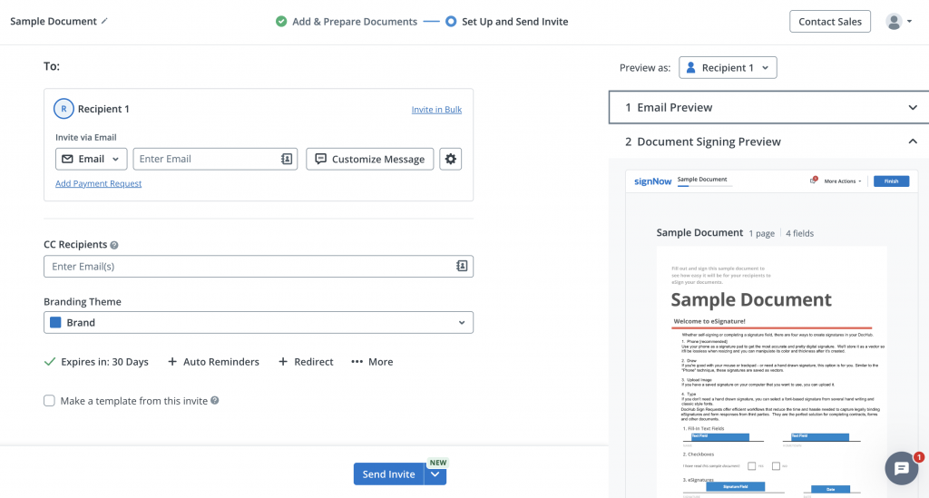Click Date field in document preview
Screen dimensions: 929x498
831,489
